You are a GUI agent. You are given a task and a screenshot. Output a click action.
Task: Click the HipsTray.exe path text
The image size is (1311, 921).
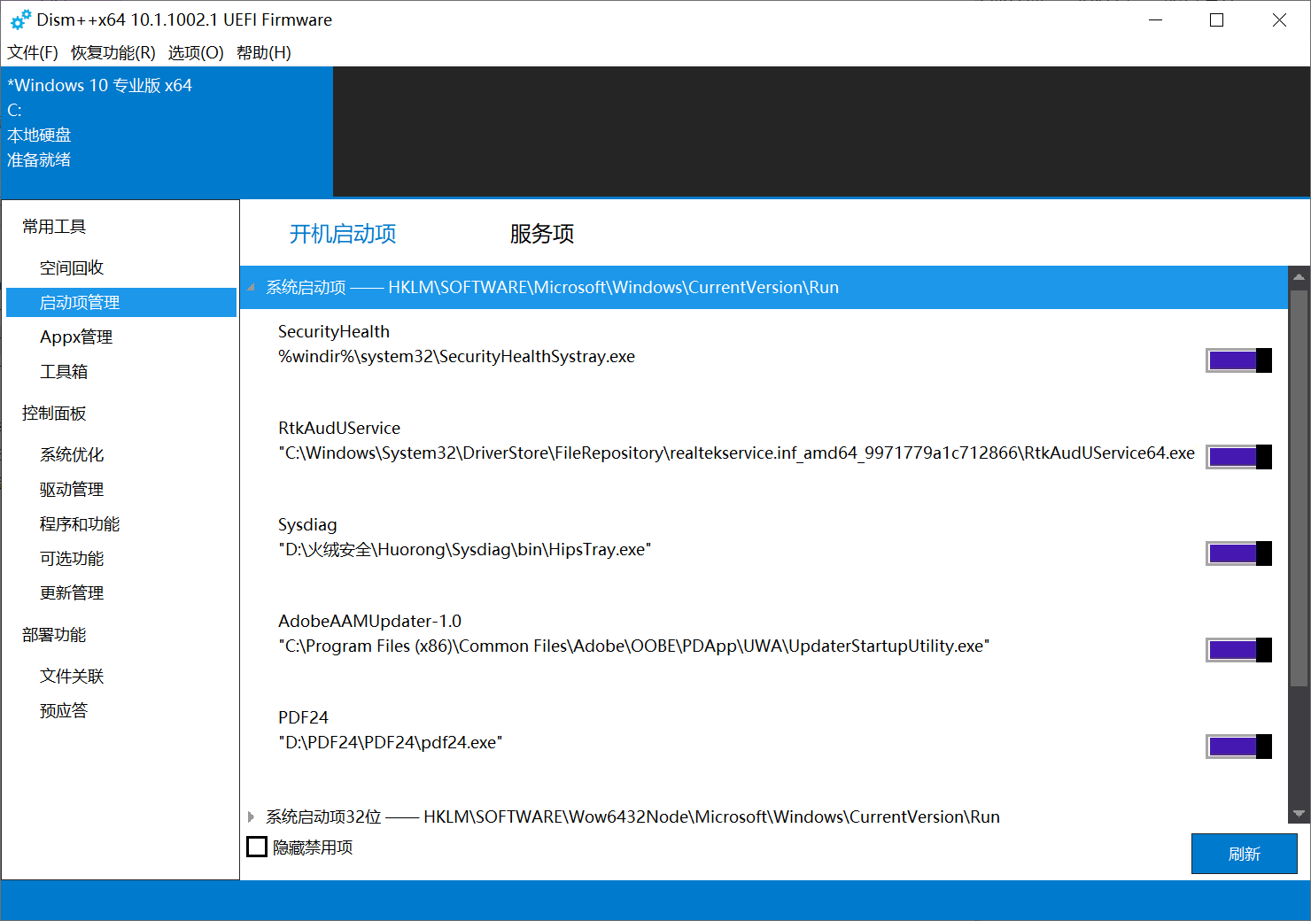(x=464, y=549)
